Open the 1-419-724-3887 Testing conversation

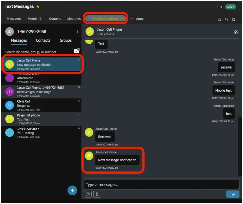point(41,133)
